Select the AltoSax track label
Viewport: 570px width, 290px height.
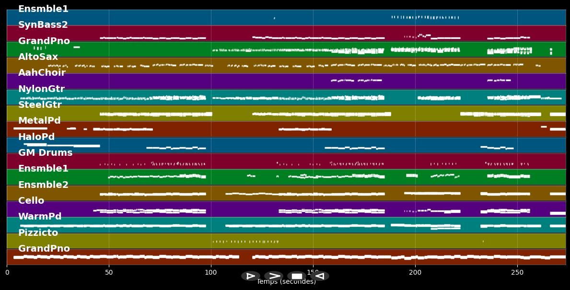coord(38,57)
